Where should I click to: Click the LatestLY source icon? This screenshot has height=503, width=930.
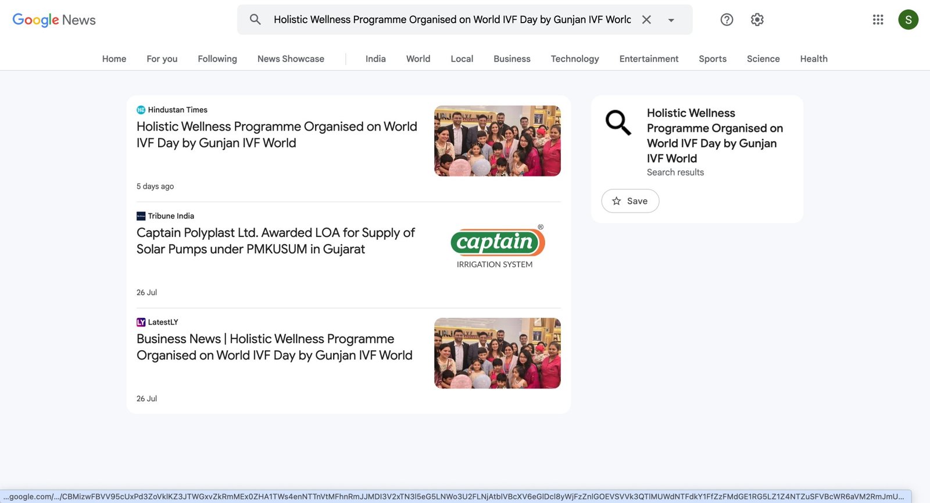tap(141, 322)
